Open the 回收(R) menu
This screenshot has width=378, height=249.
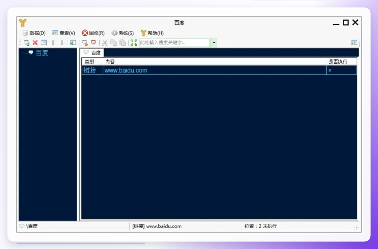93,33
